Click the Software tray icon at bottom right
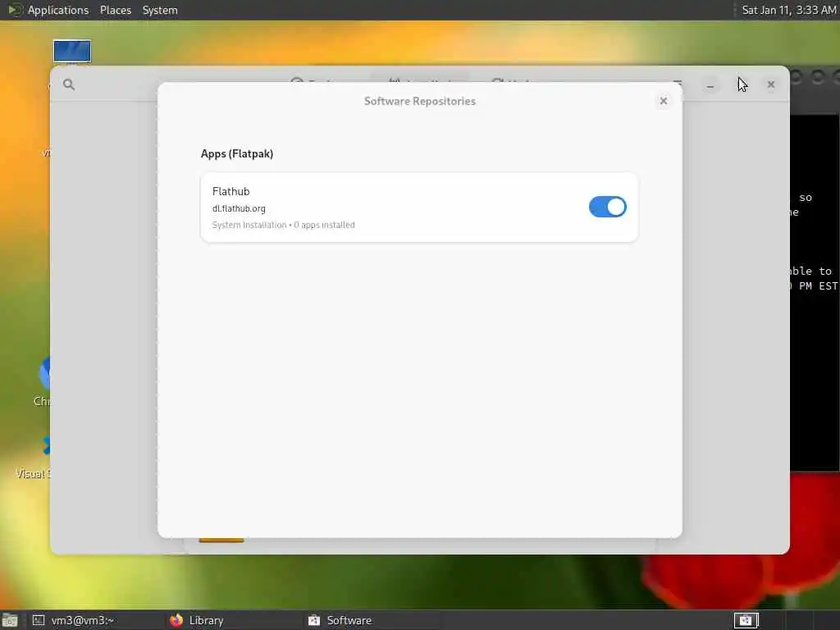This screenshot has width=840, height=630. tap(746, 620)
